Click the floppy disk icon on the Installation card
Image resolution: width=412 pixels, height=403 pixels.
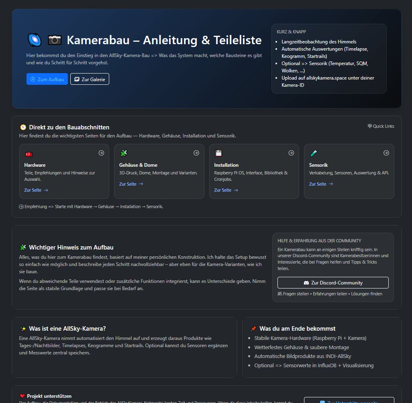point(218,153)
